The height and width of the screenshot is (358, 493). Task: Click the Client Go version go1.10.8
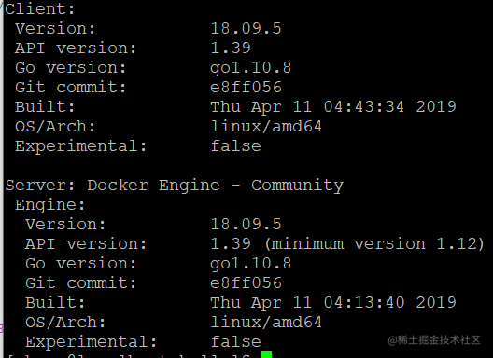(251, 68)
